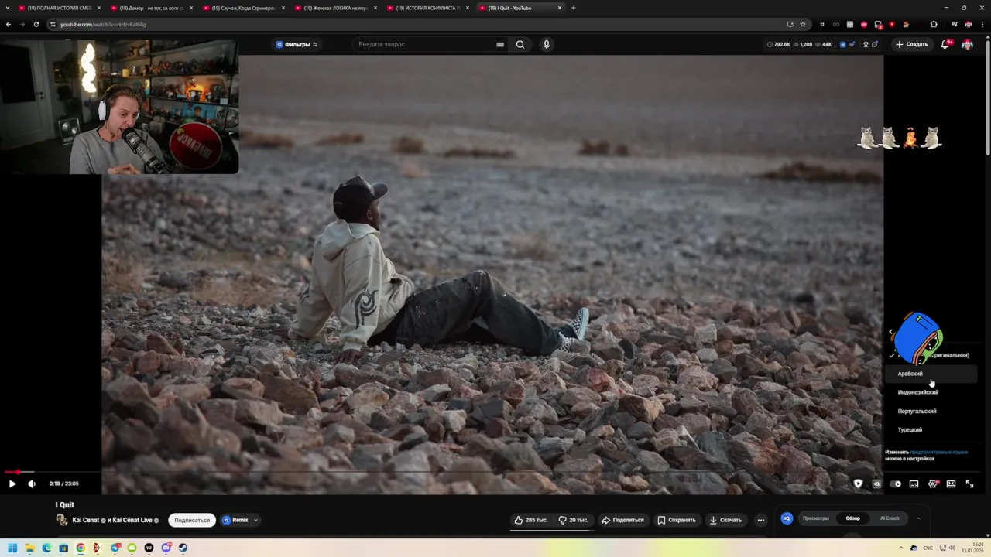Turn on subtitles in the player
Screen dimensions: 991x557
(x=914, y=484)
